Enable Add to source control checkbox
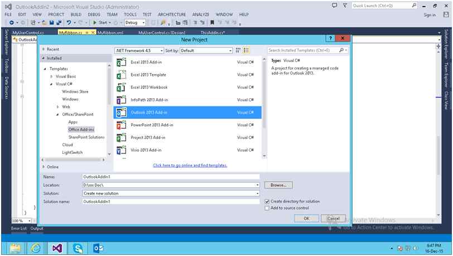The width and height of the screenshot is (453, 256). 267,208
